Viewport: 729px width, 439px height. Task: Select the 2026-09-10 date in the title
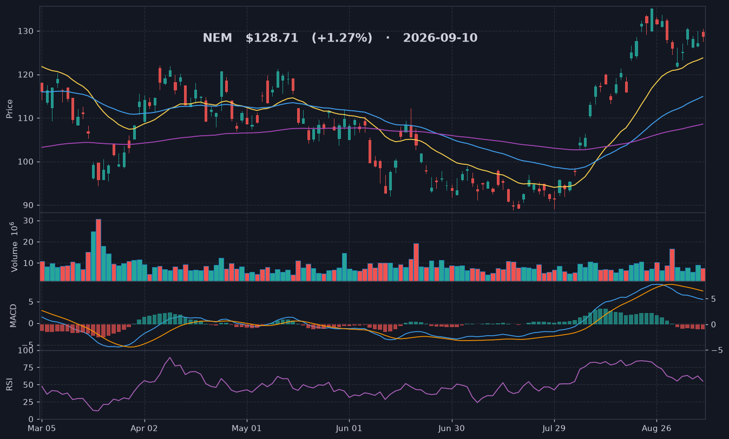pyautogui.click(x=440, y=38)
